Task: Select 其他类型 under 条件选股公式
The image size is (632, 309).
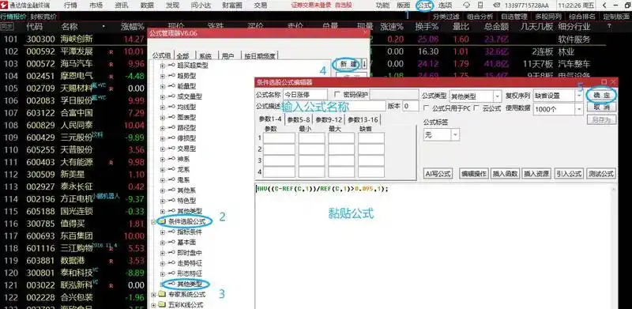Action: (190, 284)
